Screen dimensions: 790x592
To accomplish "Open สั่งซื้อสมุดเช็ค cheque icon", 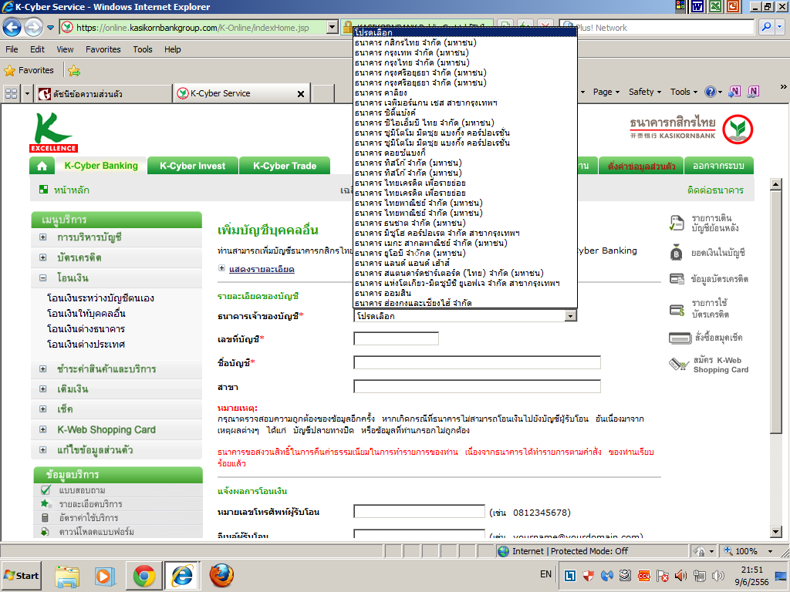I will [x=680, y=338].
